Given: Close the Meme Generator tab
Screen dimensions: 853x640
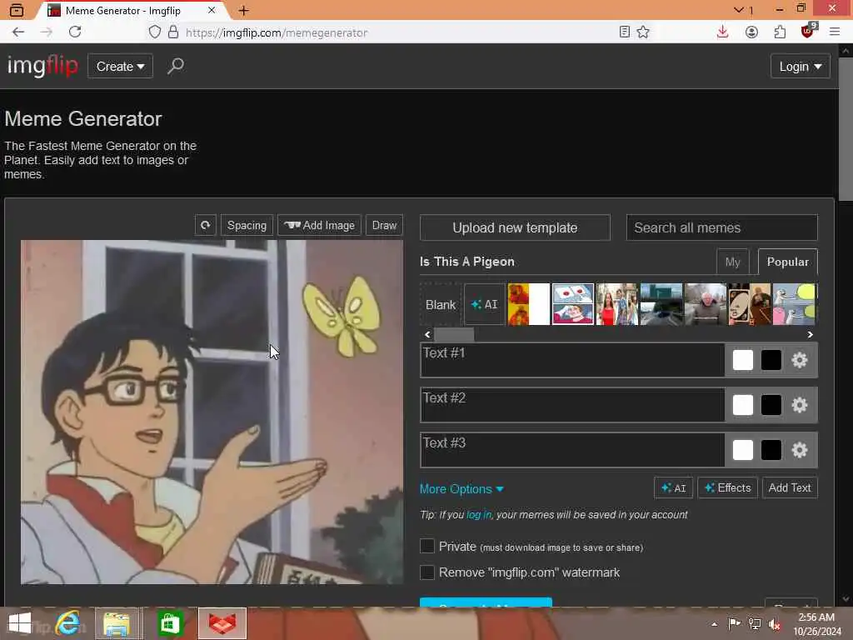Looking at the screenshot, I should point(212,10).
